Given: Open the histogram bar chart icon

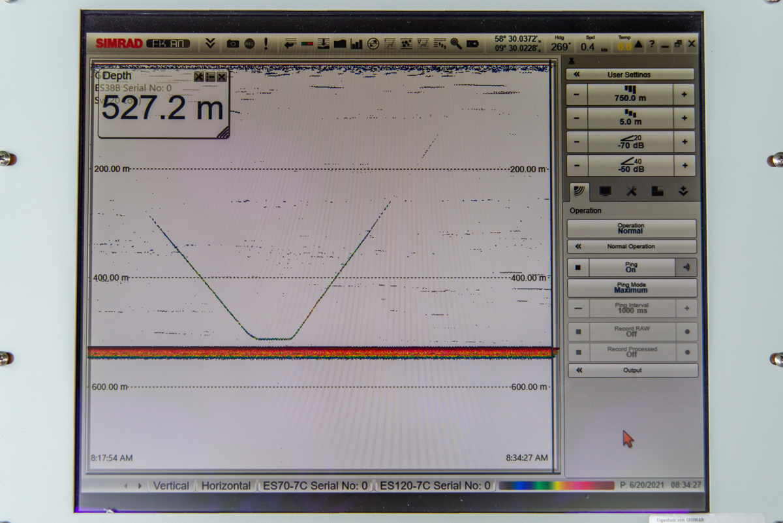Looking at the screenshot, I should (356, 44).
